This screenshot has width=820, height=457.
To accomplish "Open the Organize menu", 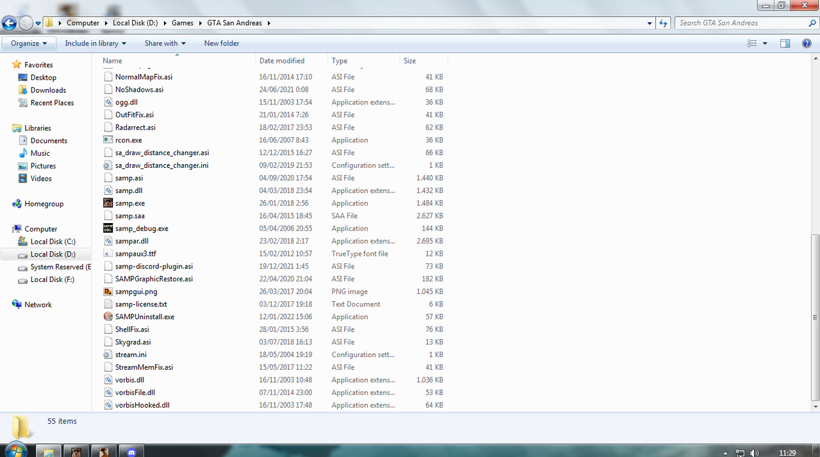I will pos(29,44).
